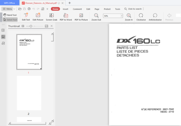Viewport: 181px width, 126px height.
Task: Click the 50% zoom level field
Action: click(112, 16)
